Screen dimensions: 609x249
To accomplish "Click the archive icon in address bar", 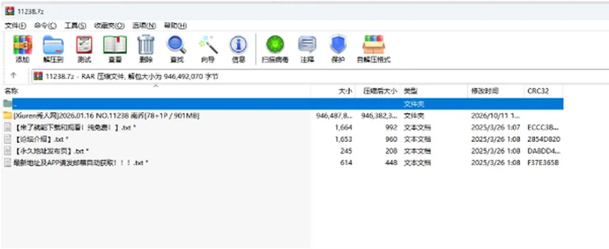I will [x=38, y=77].
